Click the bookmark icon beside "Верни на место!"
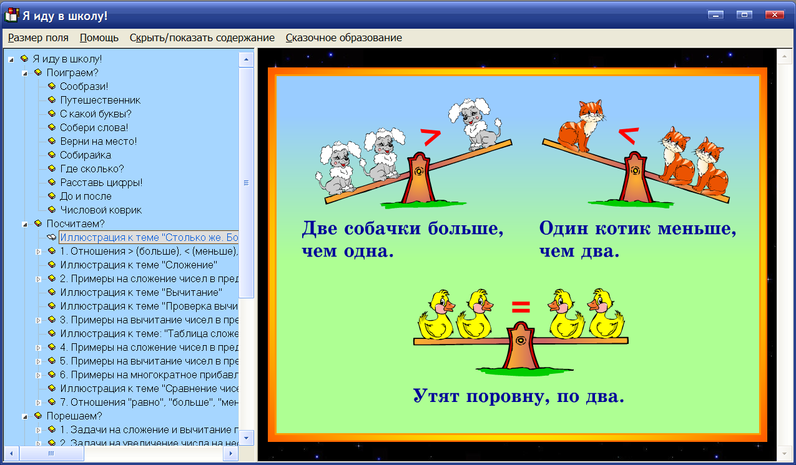Image resolution: width=796 pixels, height=465 pixels. point(52,141)
